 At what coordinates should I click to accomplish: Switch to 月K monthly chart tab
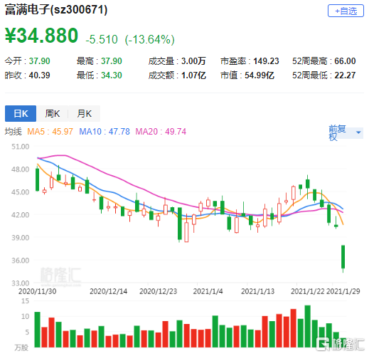84,113
